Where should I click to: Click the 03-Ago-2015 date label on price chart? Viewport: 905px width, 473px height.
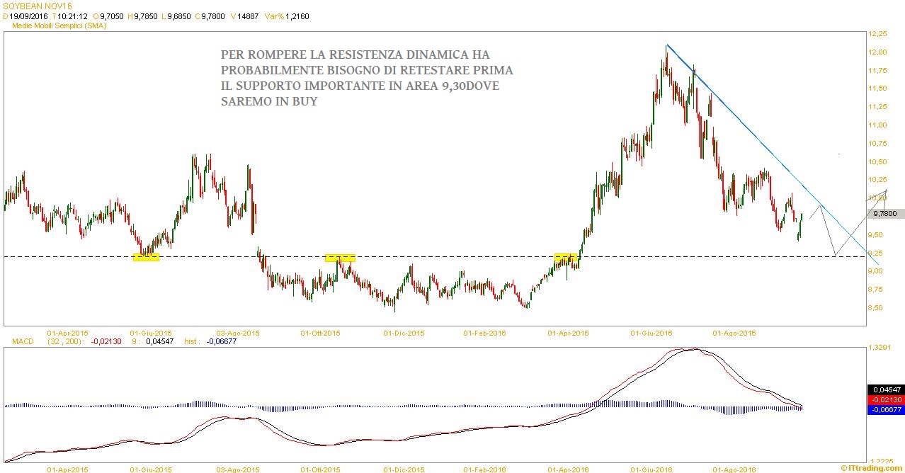[237, 332]
